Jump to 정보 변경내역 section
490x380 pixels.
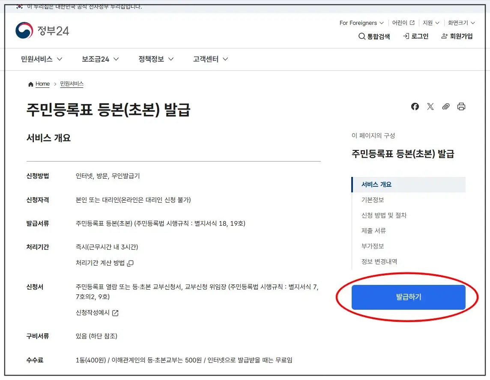click(x=379, y=262)
